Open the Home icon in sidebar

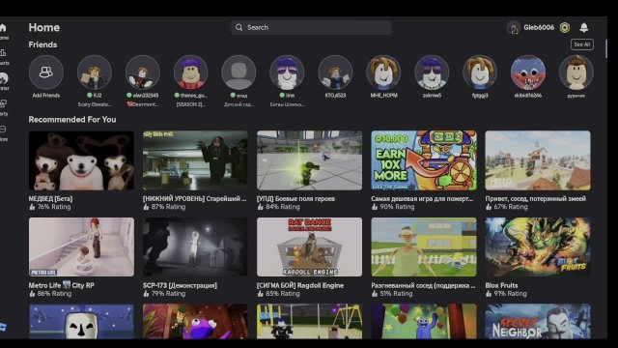[3, 28]
